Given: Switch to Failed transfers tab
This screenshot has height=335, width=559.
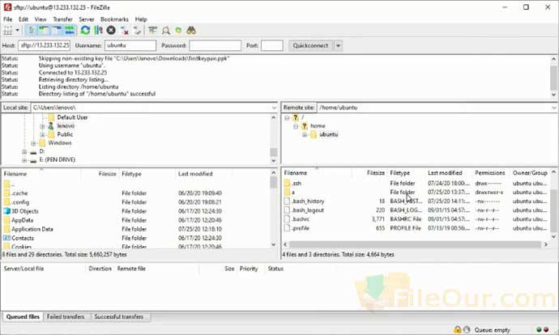Looking at the screenshot, I should [x=66, y=317].
